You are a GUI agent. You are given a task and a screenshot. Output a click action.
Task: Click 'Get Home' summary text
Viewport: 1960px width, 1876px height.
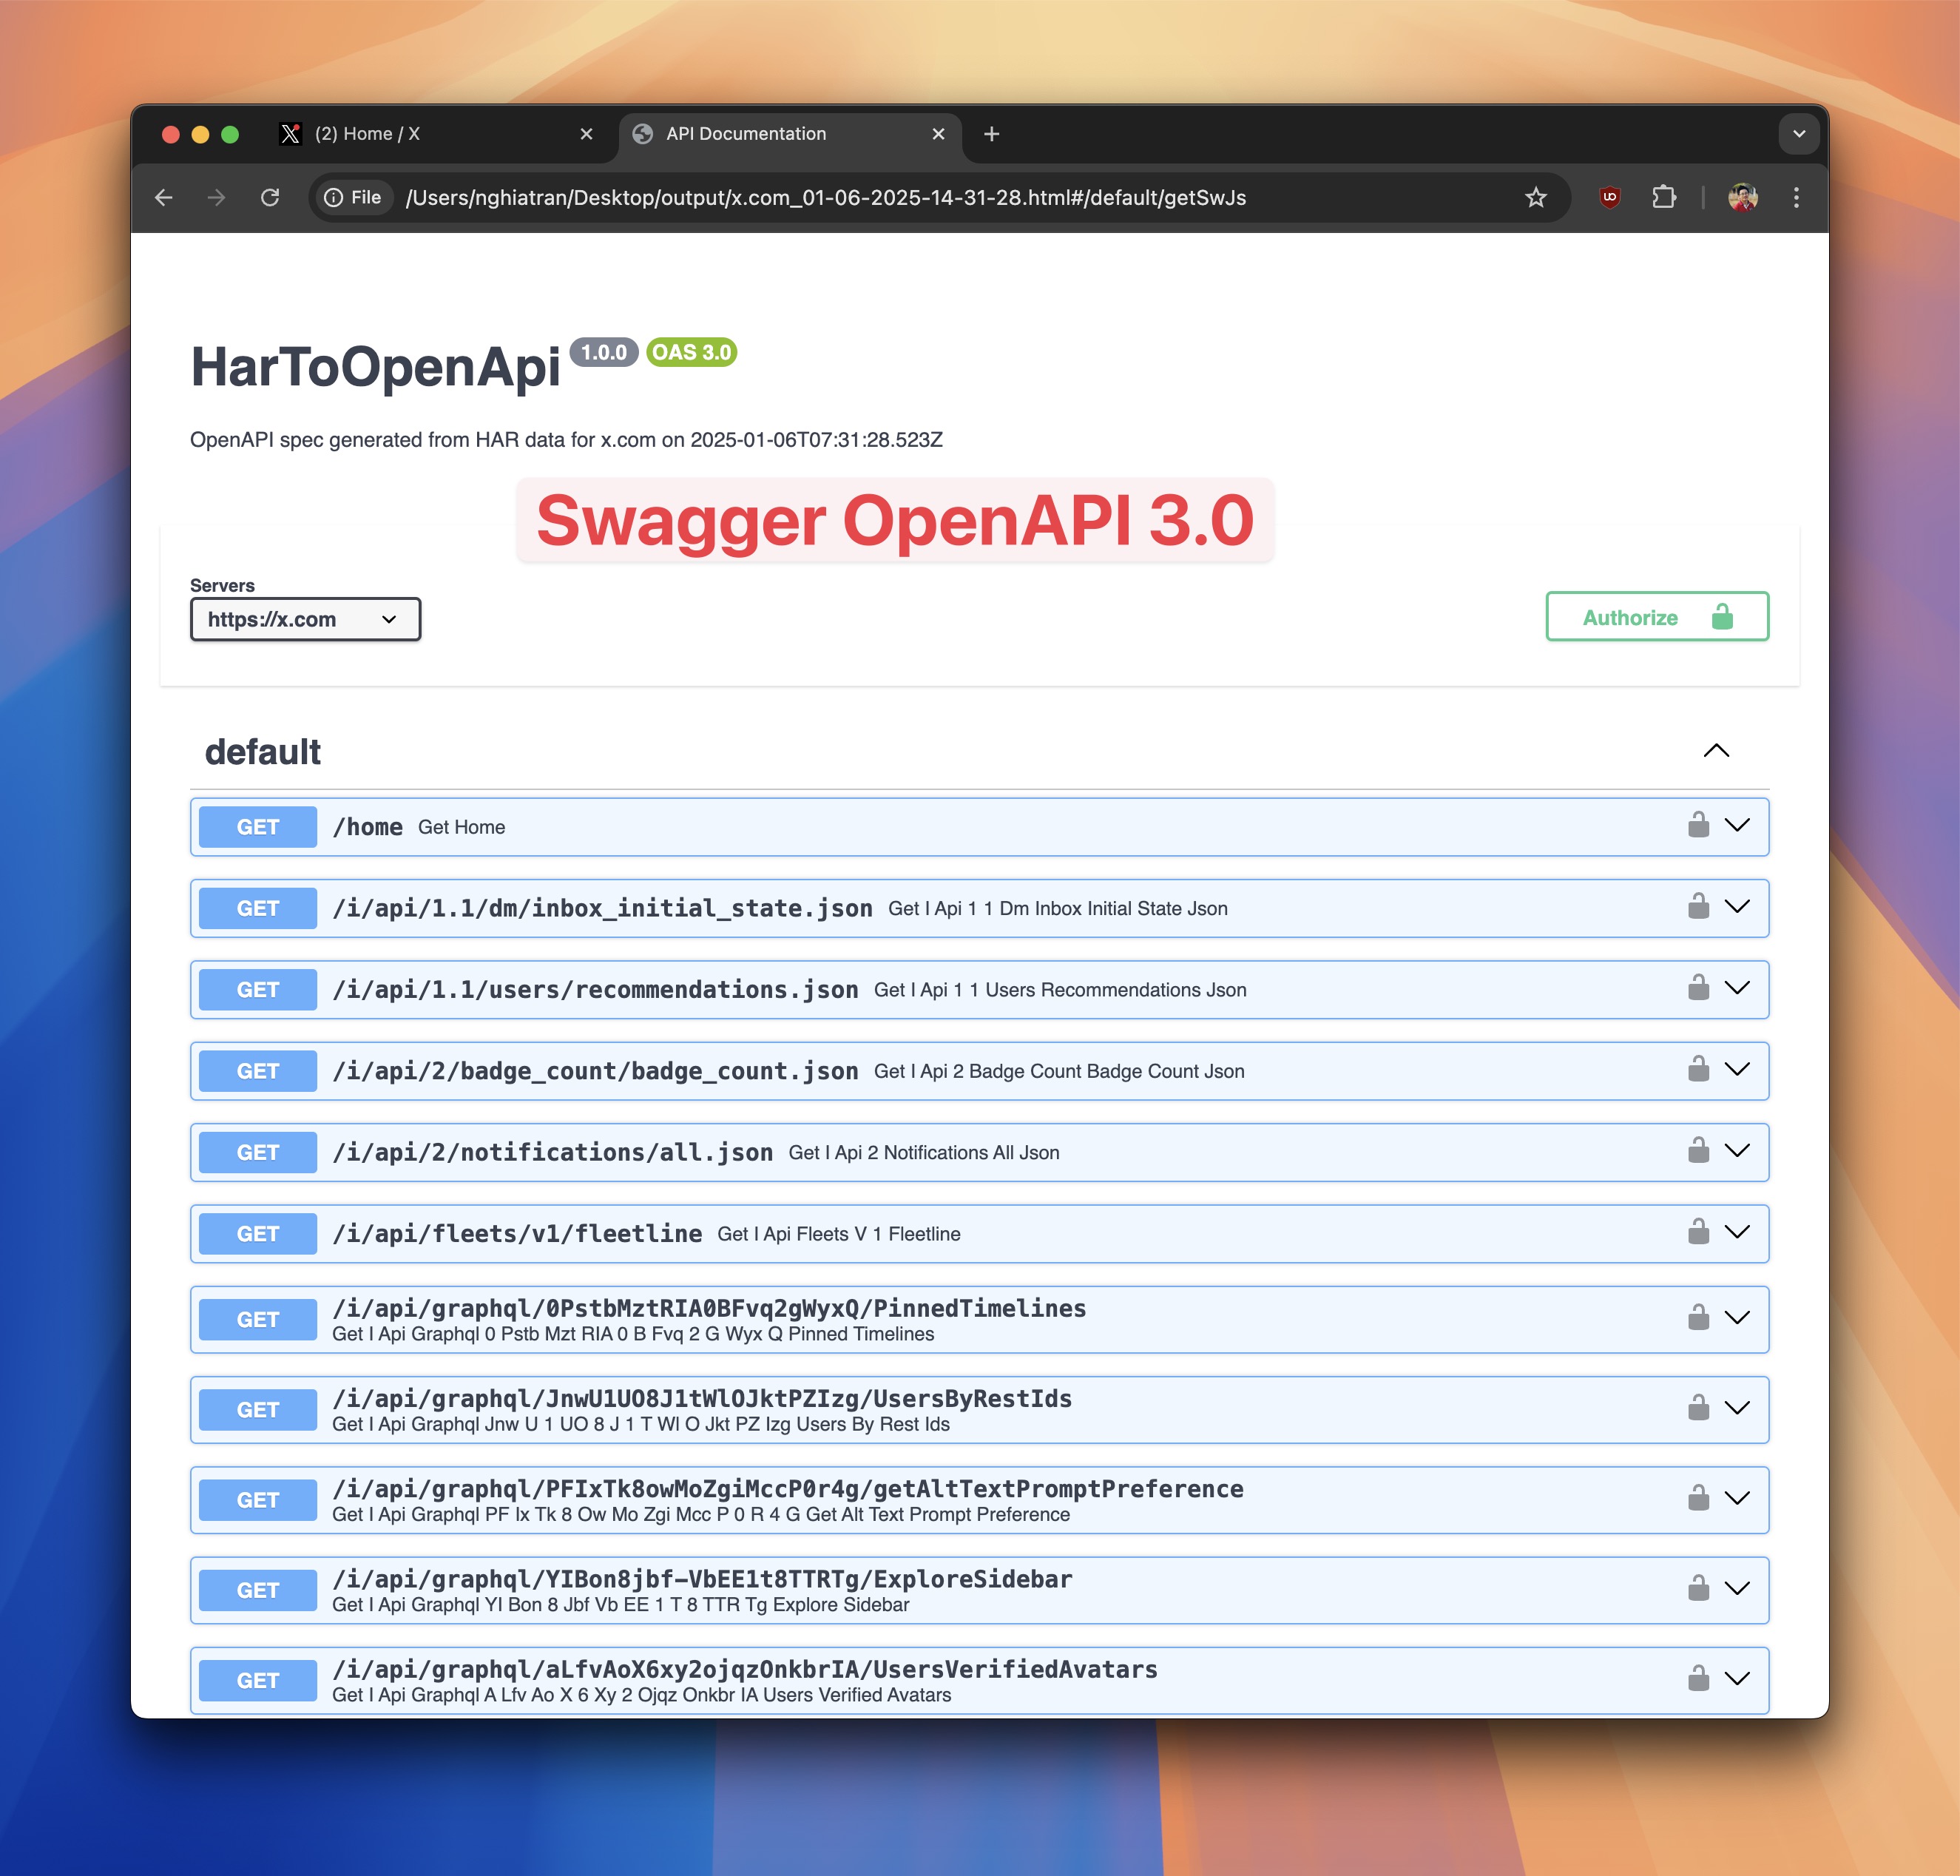(x=461, y=827)
